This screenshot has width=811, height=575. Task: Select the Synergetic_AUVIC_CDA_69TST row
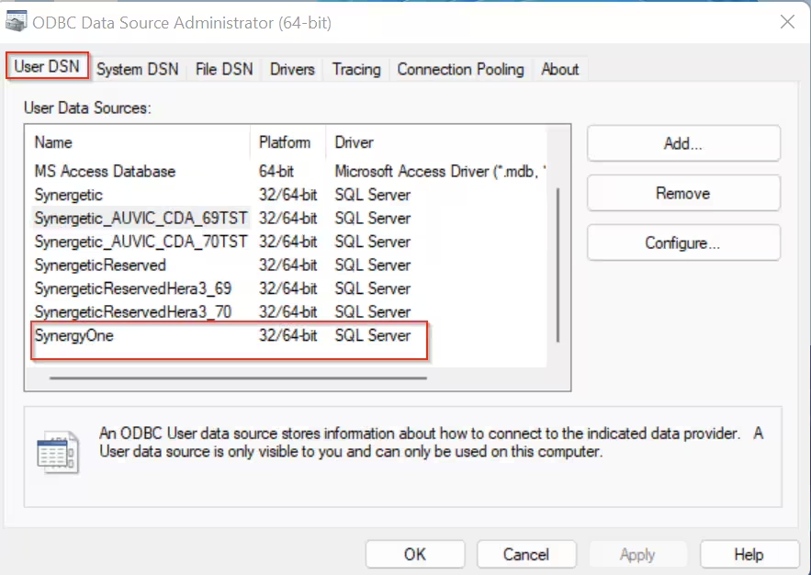click(289, 219)
